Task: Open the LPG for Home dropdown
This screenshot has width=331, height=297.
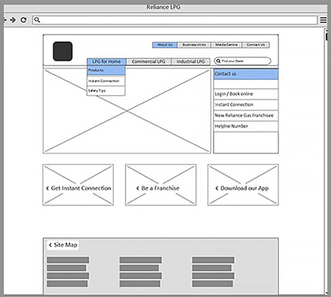Action: pos(106,62)
